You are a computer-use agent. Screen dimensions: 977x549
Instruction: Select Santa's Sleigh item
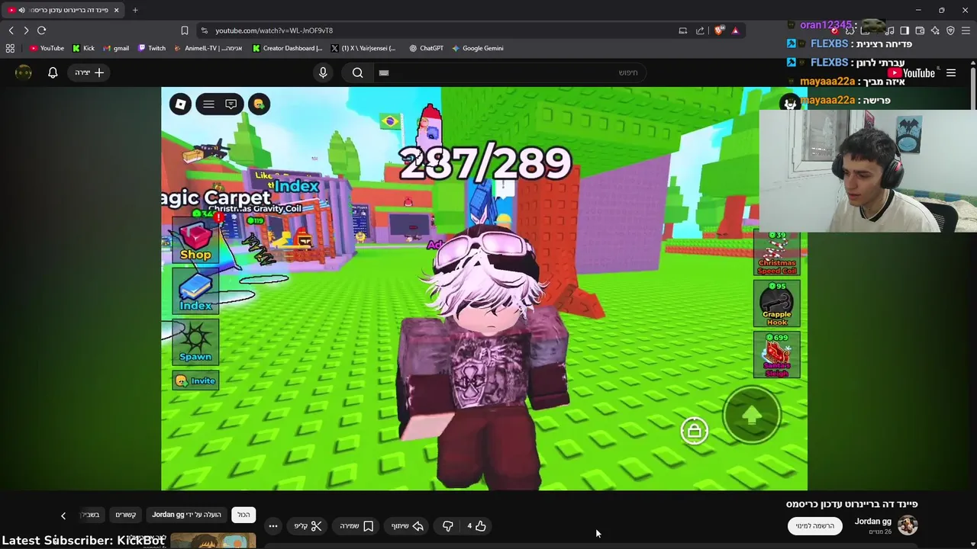pos(777,355)
